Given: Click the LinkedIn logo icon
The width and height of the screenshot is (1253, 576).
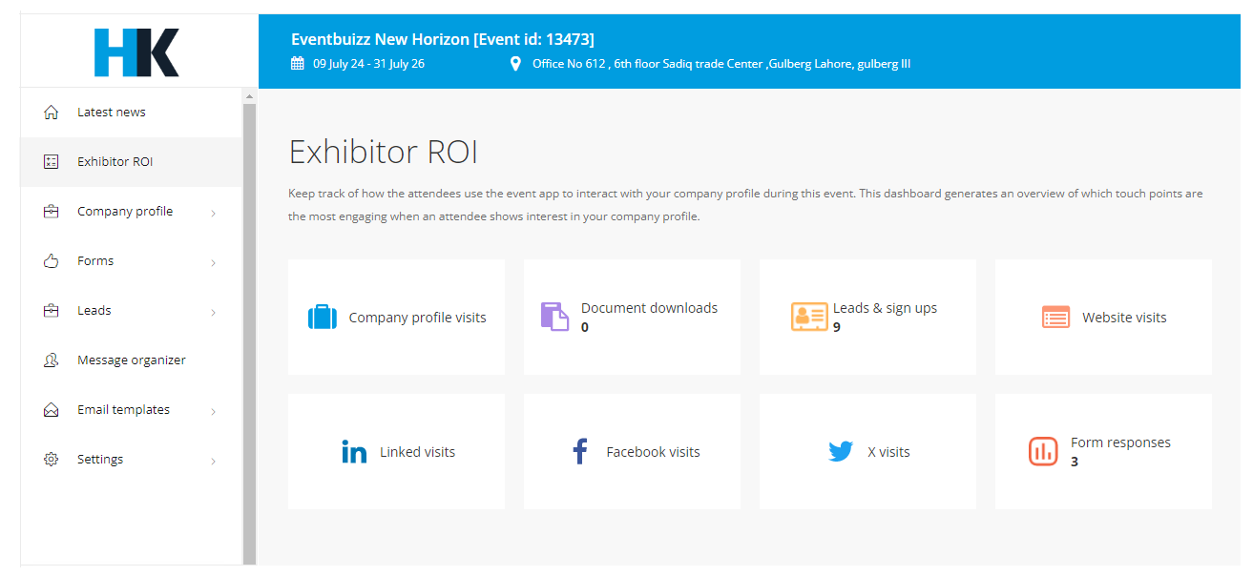Looking at the screenshot, I should (x=354, y=452).
